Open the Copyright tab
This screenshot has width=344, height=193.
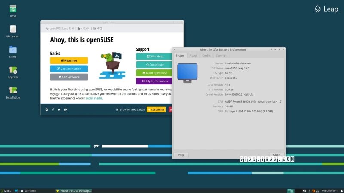click(221, 56)
